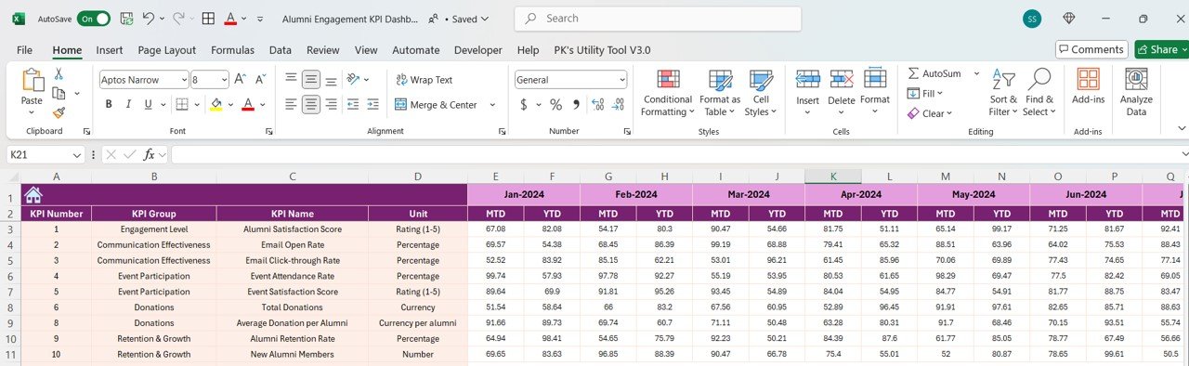The height and width of the screenshot is (366, 1189).
Task: Expand the General number format dropdown
Action: point(571,80)
